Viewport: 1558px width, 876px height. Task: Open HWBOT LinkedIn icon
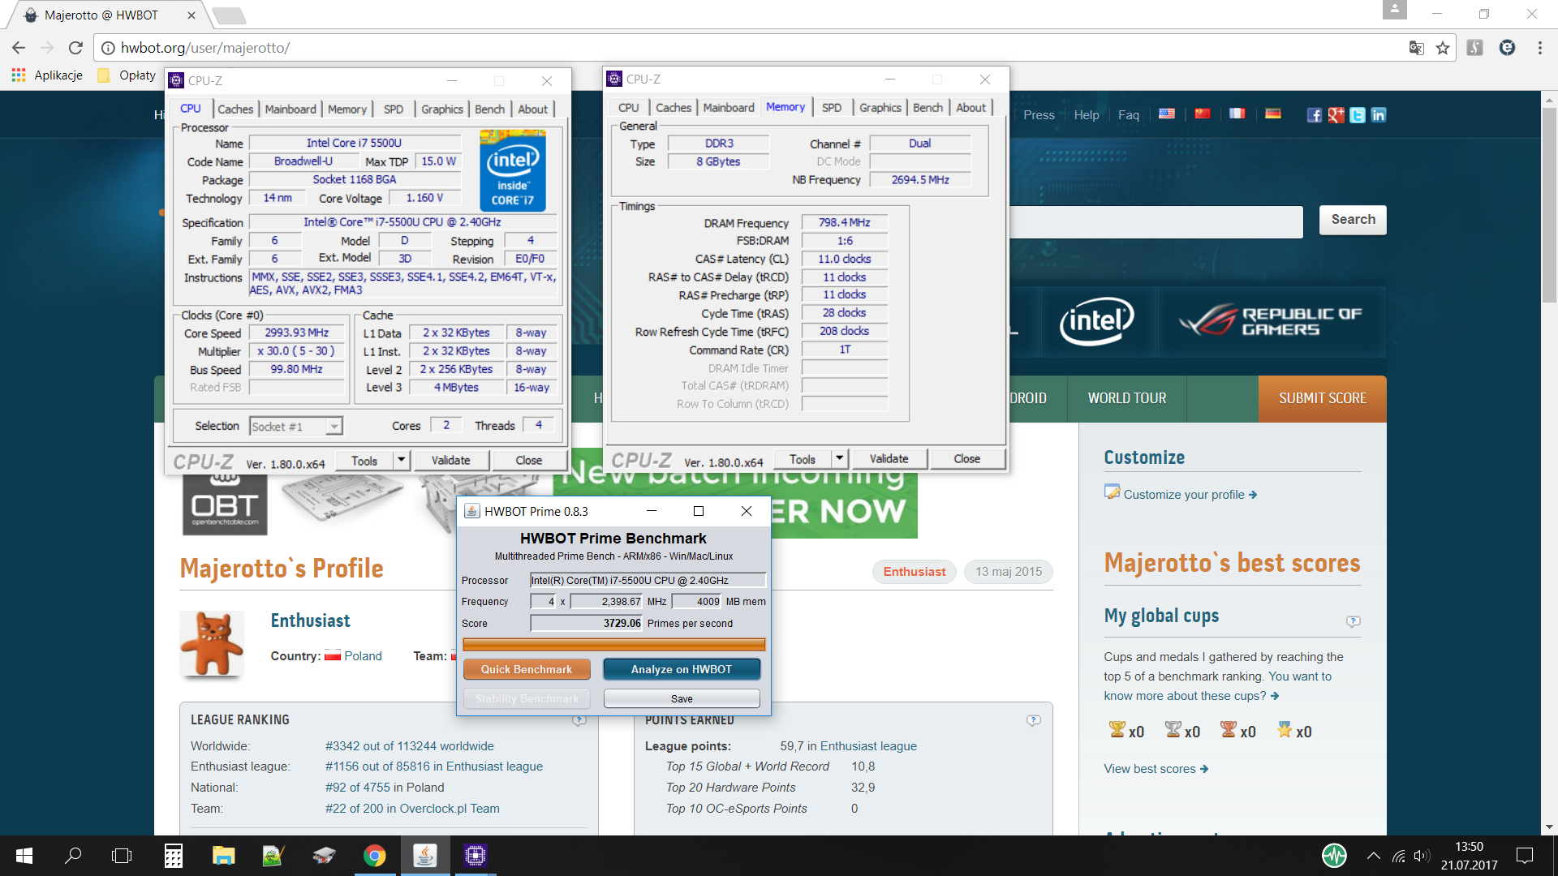pyautogui.click(x=1379, y=115)
